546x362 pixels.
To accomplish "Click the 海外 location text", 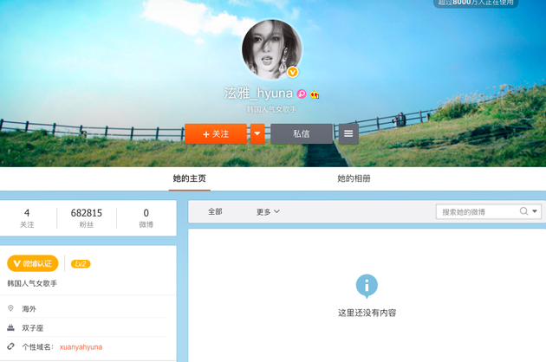I will pos(29,309).
